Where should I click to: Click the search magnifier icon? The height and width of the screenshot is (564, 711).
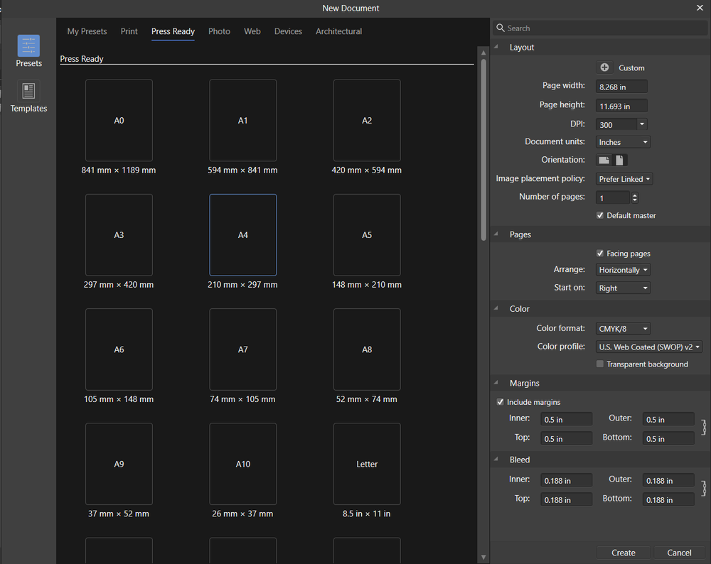point(500,28)
